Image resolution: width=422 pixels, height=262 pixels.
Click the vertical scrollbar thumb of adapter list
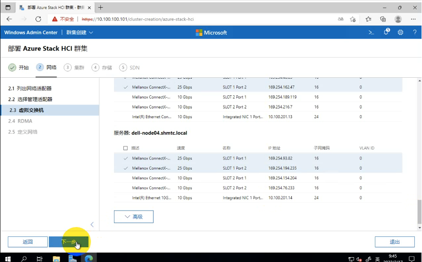click(419, 211)
